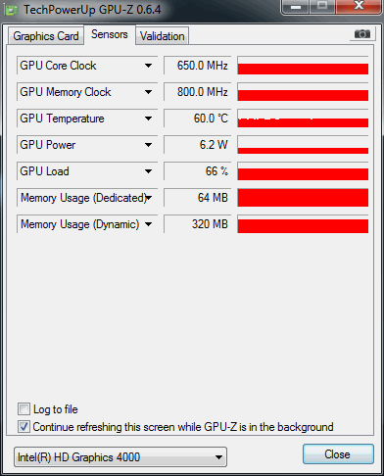Screen dimensions: 384x476
Task: Expand Memory Usage (Dedicated) dropdown arrow
Action: pyautogui.click(x=149, y=198)
